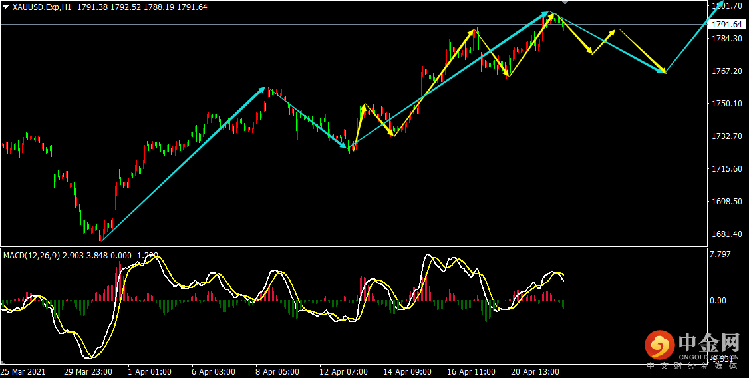Click time axis label 12 Apr 07:00
The image size is (749, 378).
tap(344, 371)
